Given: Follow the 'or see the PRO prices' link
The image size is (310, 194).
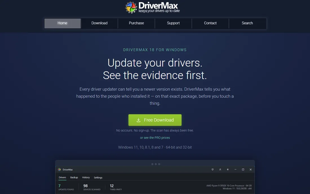Looking at the screenshot, I should pyautogui.click(x=155, y=138).
